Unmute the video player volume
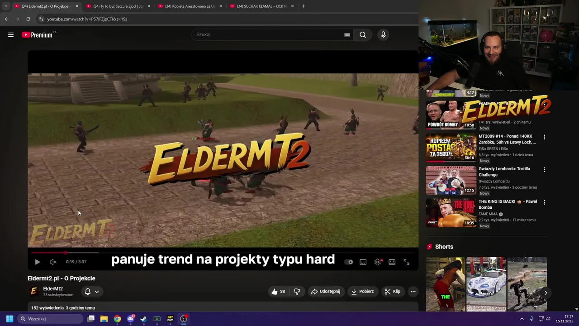 pyautogui.click(x=53, y=262)
